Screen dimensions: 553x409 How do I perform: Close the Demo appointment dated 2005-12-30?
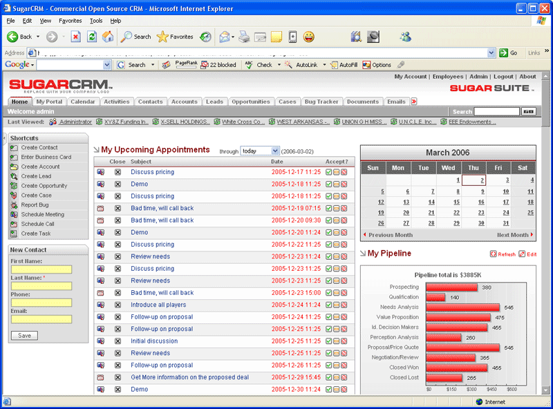pos(118,390)
